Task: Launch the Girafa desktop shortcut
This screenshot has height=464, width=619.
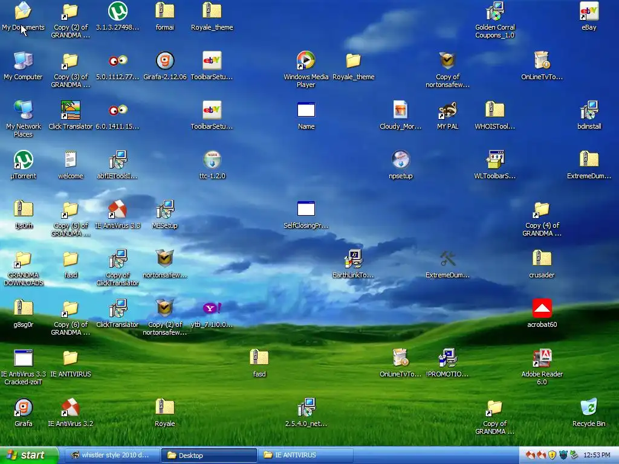Action: [23, 412]
